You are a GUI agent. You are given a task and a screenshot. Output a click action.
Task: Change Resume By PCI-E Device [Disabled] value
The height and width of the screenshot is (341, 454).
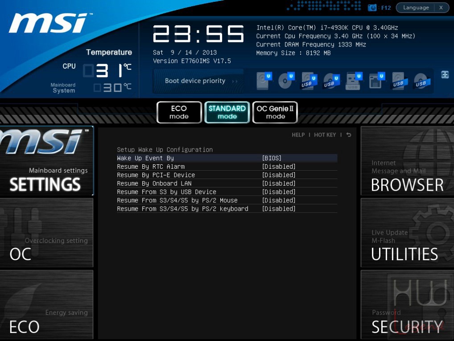click(279, 175)
